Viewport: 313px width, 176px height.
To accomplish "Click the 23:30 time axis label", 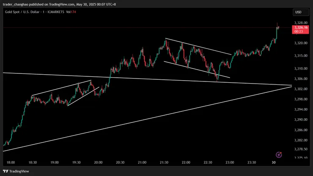I will click(x=252, y=162).
